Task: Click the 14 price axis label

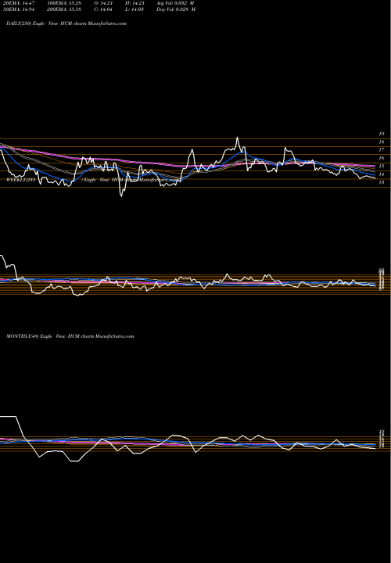Action: pyautogui.click(x=382, y=174)
